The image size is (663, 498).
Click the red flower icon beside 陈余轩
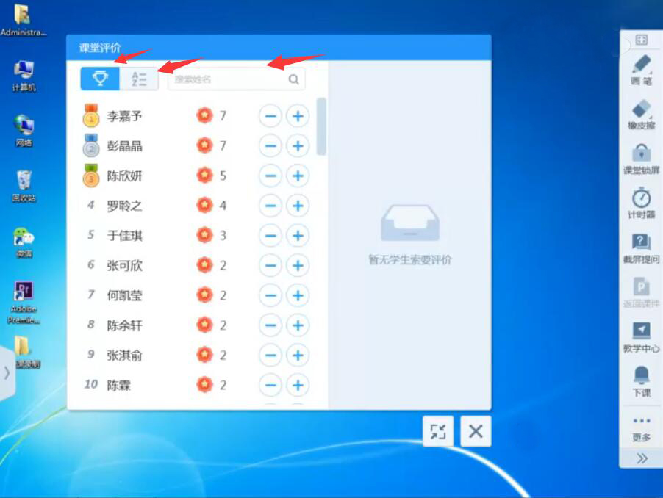click(x=204, y=325)
